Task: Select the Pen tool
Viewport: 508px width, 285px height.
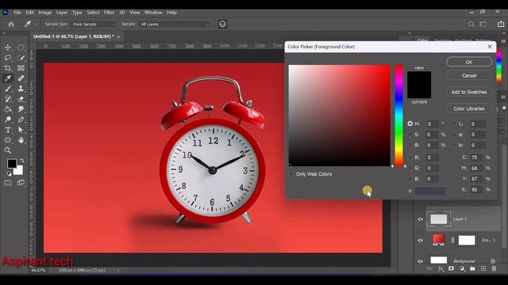Action: [x=21, y=120]
